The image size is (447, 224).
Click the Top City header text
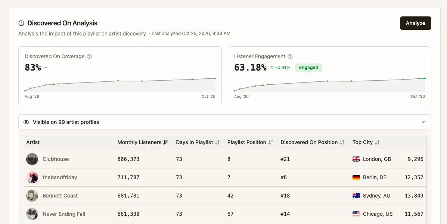click(363, 142)
